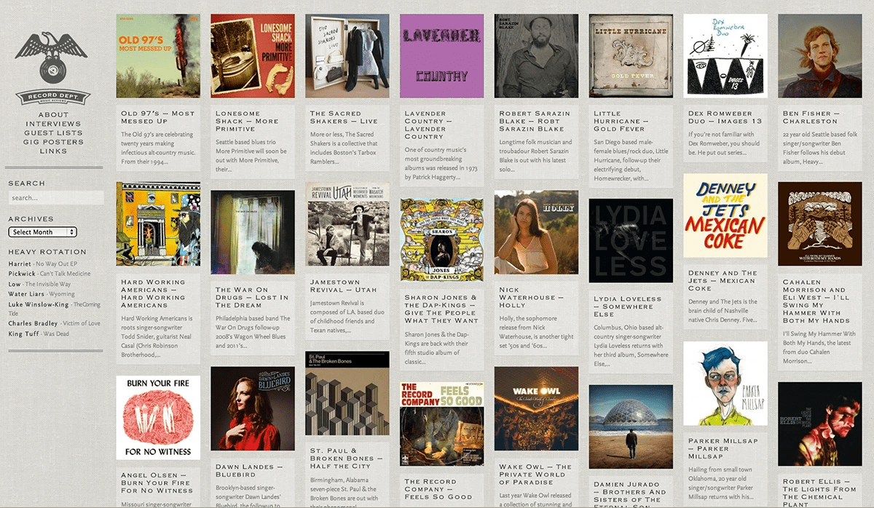
Task: Open the About page from navigation
Action: [x=52, y=114]
